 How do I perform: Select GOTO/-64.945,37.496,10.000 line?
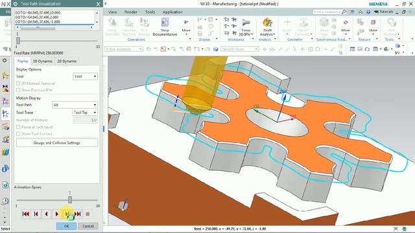coord(38,13)
